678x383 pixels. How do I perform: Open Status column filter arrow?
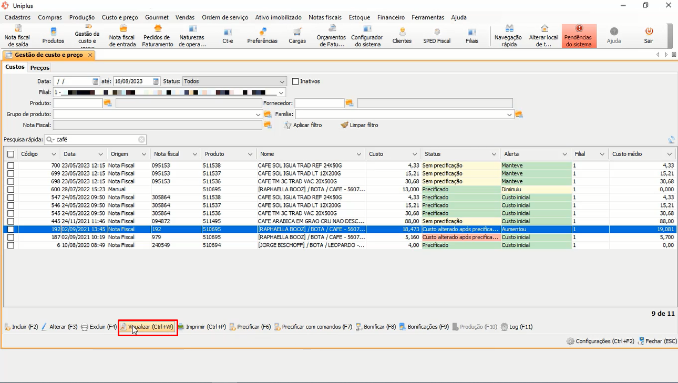pos(494,154)
